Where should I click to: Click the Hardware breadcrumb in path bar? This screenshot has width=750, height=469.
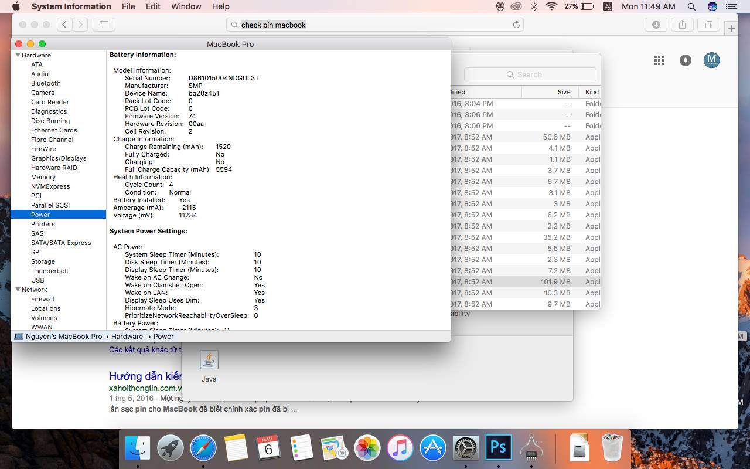click(127, 337)
